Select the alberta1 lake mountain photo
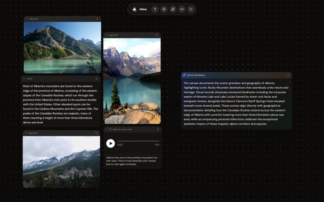Image resolution: width=324 pixels, height=202 pixels. coord(62,48)
